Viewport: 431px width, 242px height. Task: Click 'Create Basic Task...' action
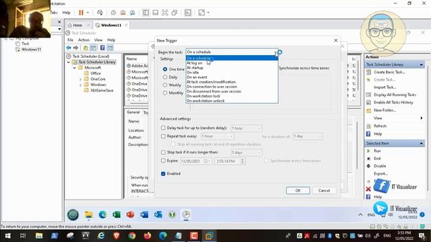389,72
